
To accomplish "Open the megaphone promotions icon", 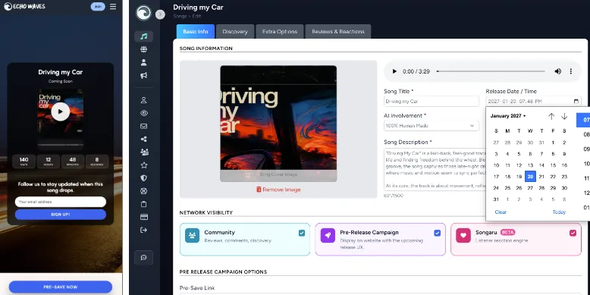I will point(143,76).
